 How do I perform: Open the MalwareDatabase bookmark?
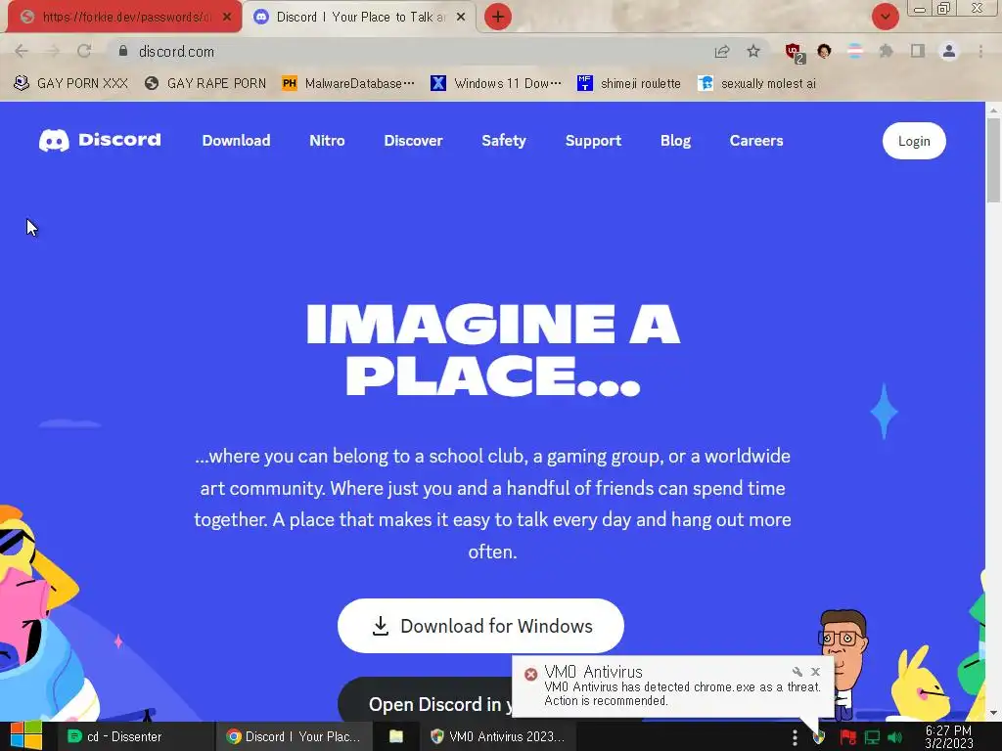pyautogui.click(x=348, y=83)
